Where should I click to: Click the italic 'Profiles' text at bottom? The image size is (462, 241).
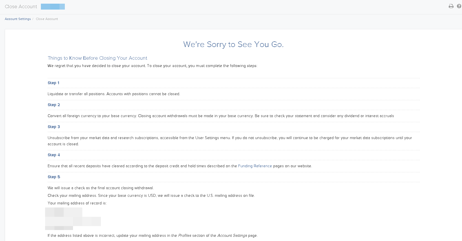(x=185, y=235)
